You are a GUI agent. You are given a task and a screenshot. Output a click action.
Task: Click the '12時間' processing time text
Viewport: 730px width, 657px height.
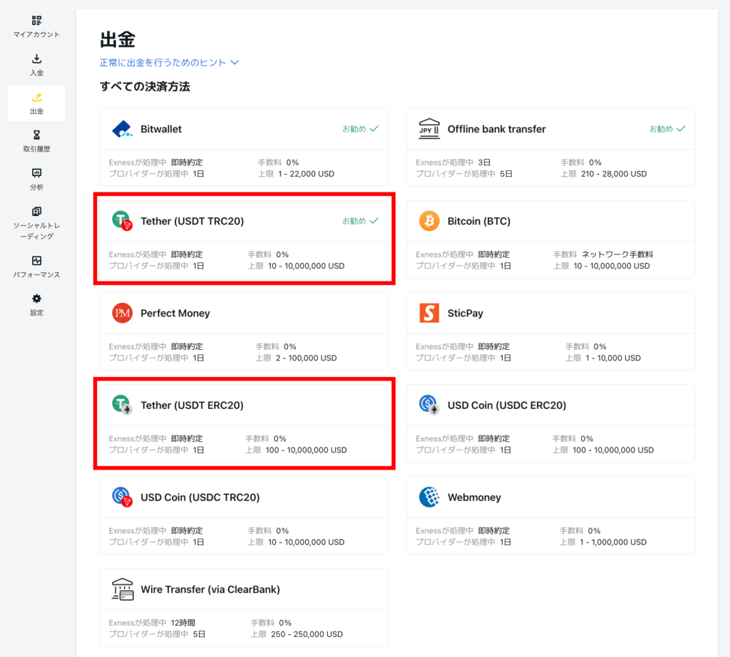pyautogui.click(x=183, y=623)
